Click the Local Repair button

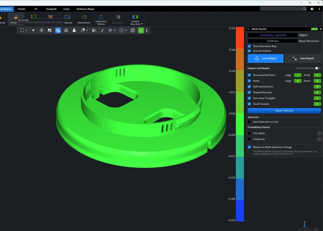tap(266, 59)
